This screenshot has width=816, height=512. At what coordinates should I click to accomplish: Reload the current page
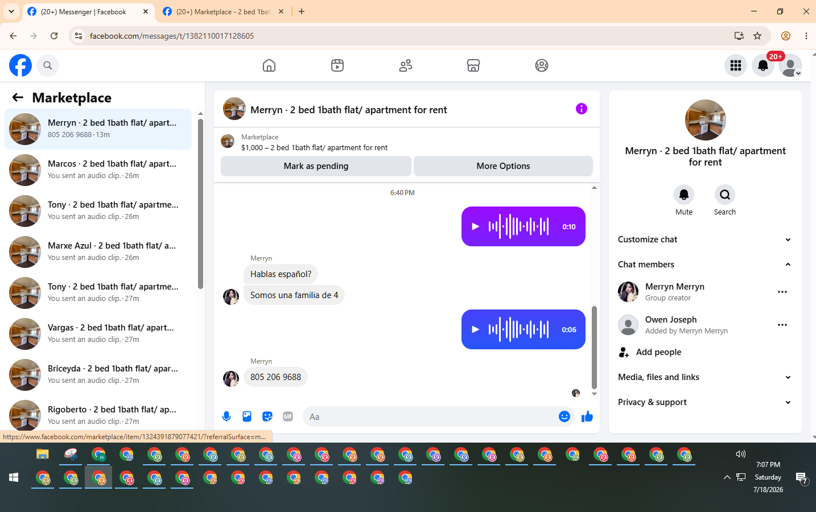pos(54,36)
